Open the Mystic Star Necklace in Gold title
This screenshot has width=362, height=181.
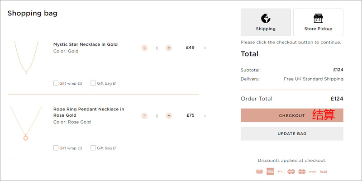coord(86,44)
